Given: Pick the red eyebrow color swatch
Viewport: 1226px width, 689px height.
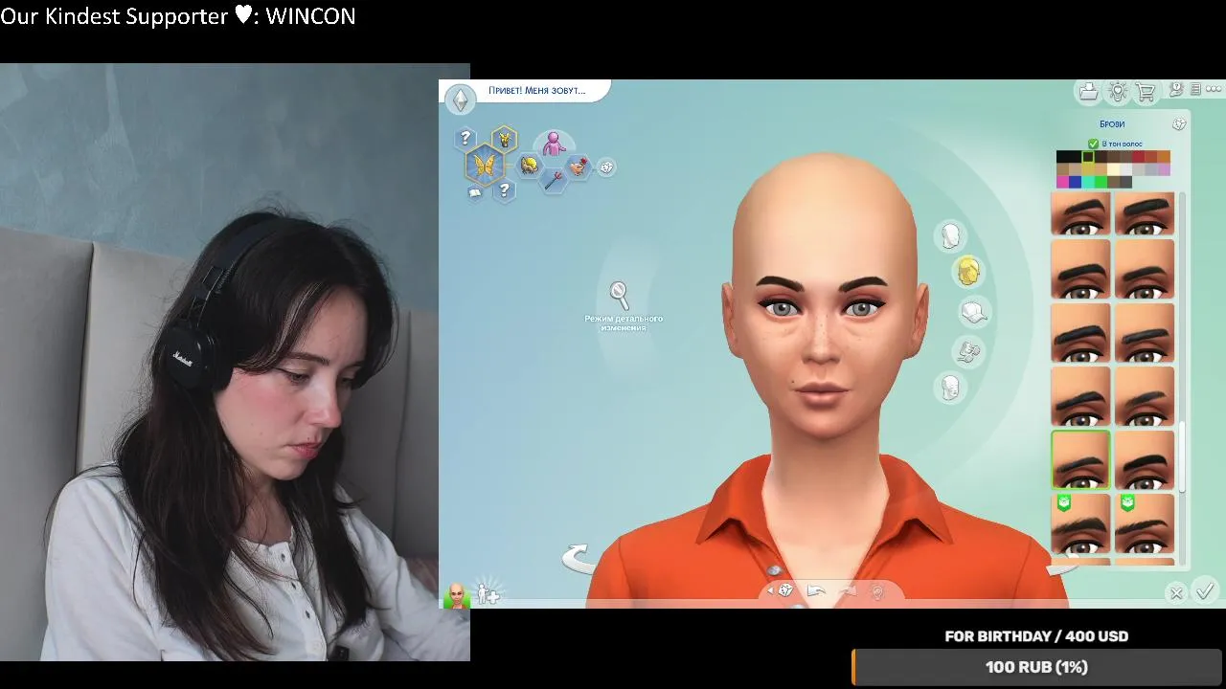Looking at the screenshot, I should coord(1138,157).
